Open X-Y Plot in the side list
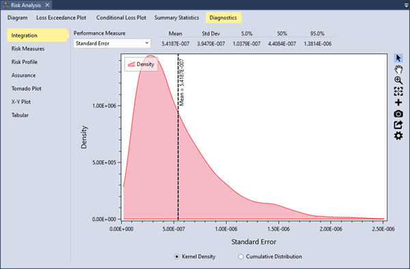Screen dimensions: 410x269 (21, 102)
